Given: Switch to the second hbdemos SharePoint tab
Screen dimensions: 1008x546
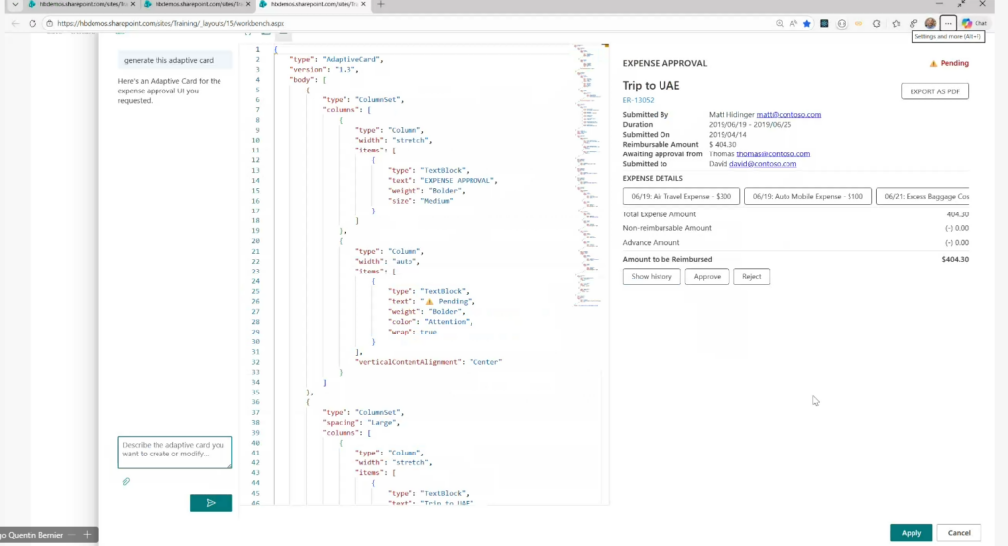Looking at the screenshot, I should [x=195, y=5].
